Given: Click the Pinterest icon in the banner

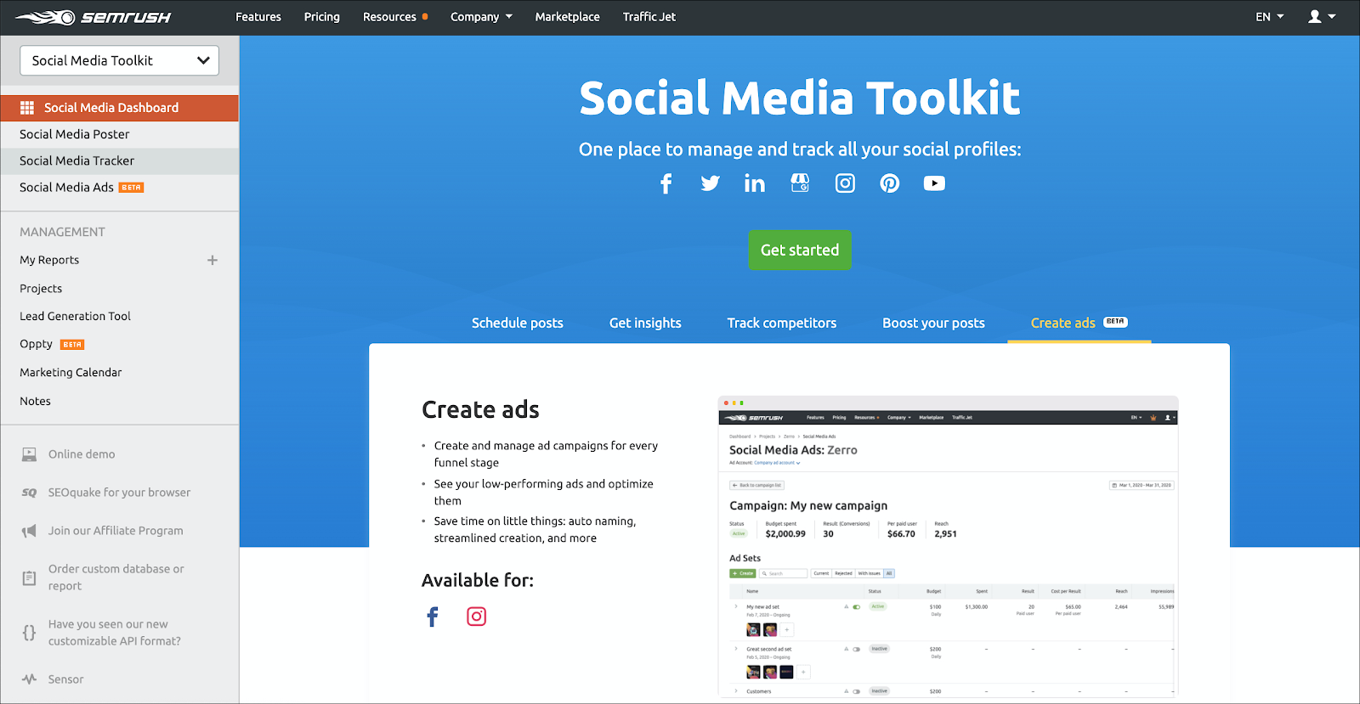Looking at the screenshot, I should pyautogui.click(x=890, y=183).
